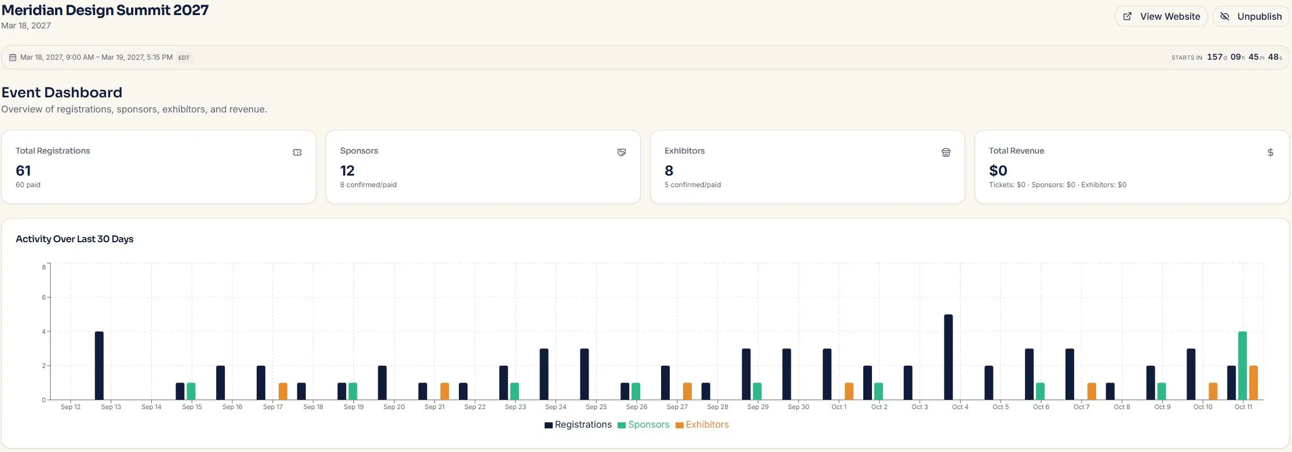Click the "Registrations" legend label
1292x452 pixels.
[x=583, y=425]
